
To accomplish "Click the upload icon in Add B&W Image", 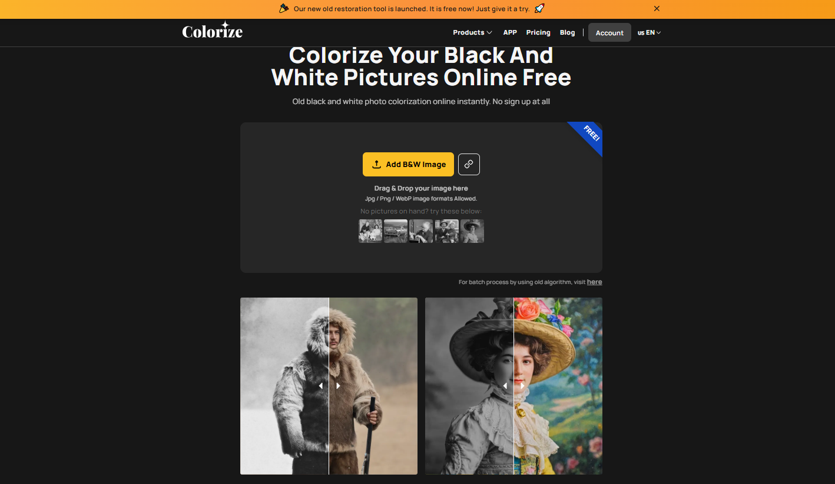I will pyautogui.click(x=377, y=165).
